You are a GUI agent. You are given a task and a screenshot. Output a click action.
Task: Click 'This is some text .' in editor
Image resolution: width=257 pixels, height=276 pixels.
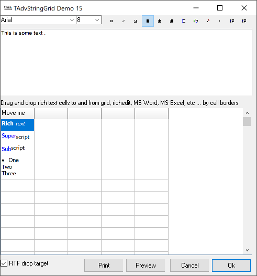pyautogui.click(x=24, y=33)
